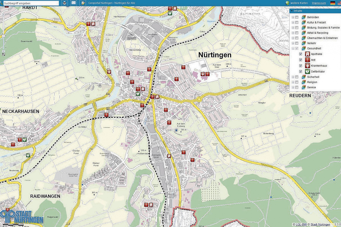
Task: Expand the Kultur & Freizeit node
Action: 293,22
